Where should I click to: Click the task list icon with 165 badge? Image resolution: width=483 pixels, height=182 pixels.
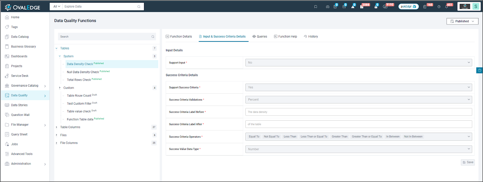coord(425,7)
